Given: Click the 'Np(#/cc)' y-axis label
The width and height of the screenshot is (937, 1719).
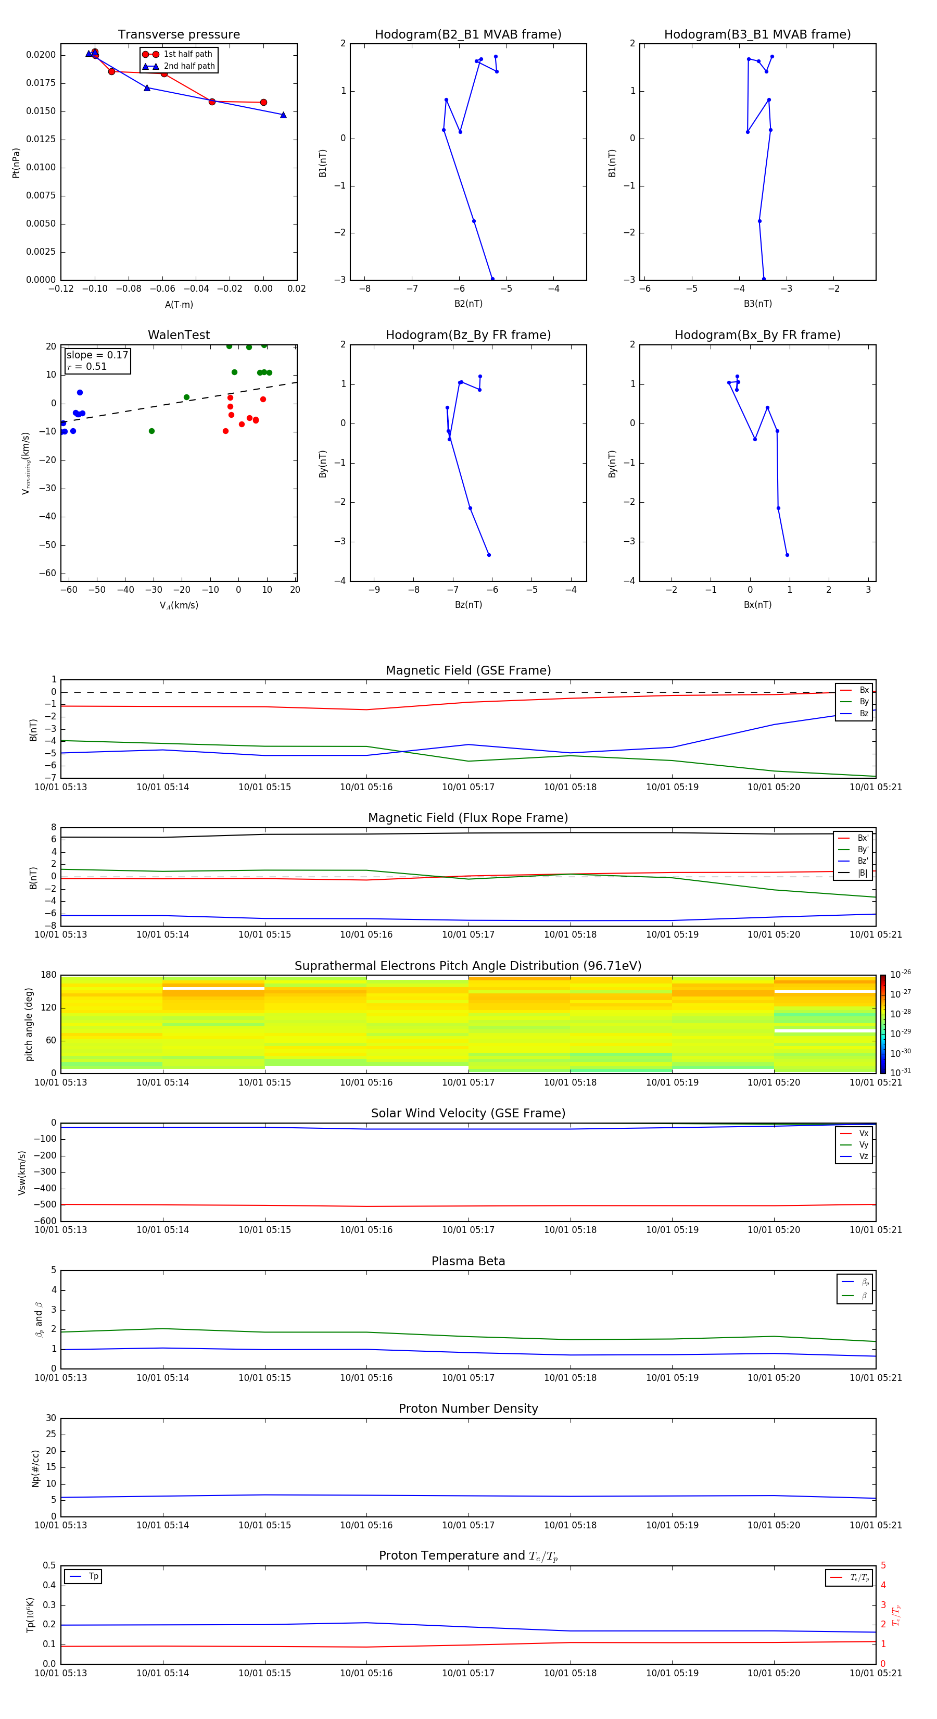Looking at the screenshot, I should pyautogui.click(x=35, y=1468).
